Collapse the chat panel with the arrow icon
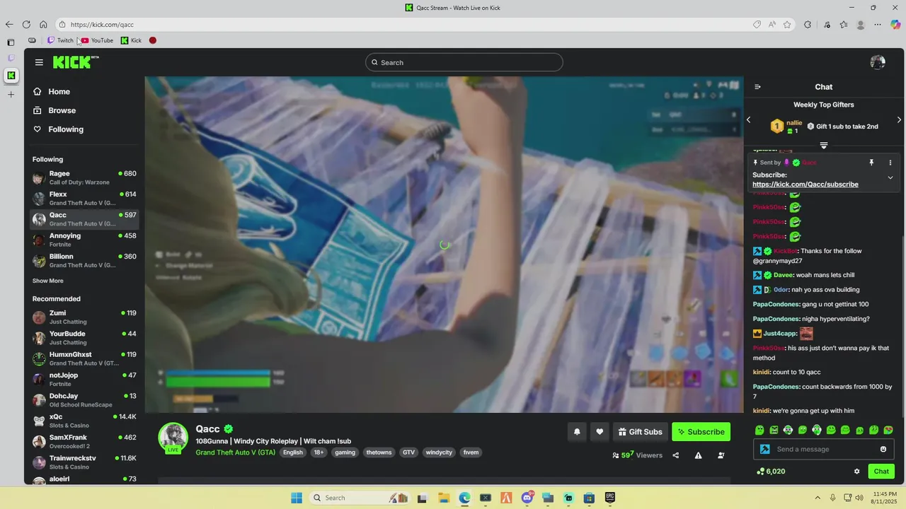This screenshot has width=906, height=509. (757, 87)
